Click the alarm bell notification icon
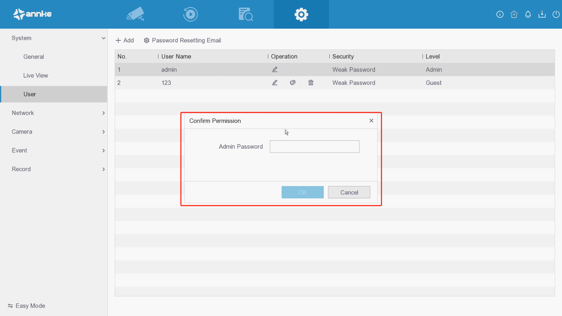Screen dimensions: 562x316 pos(528,14)
